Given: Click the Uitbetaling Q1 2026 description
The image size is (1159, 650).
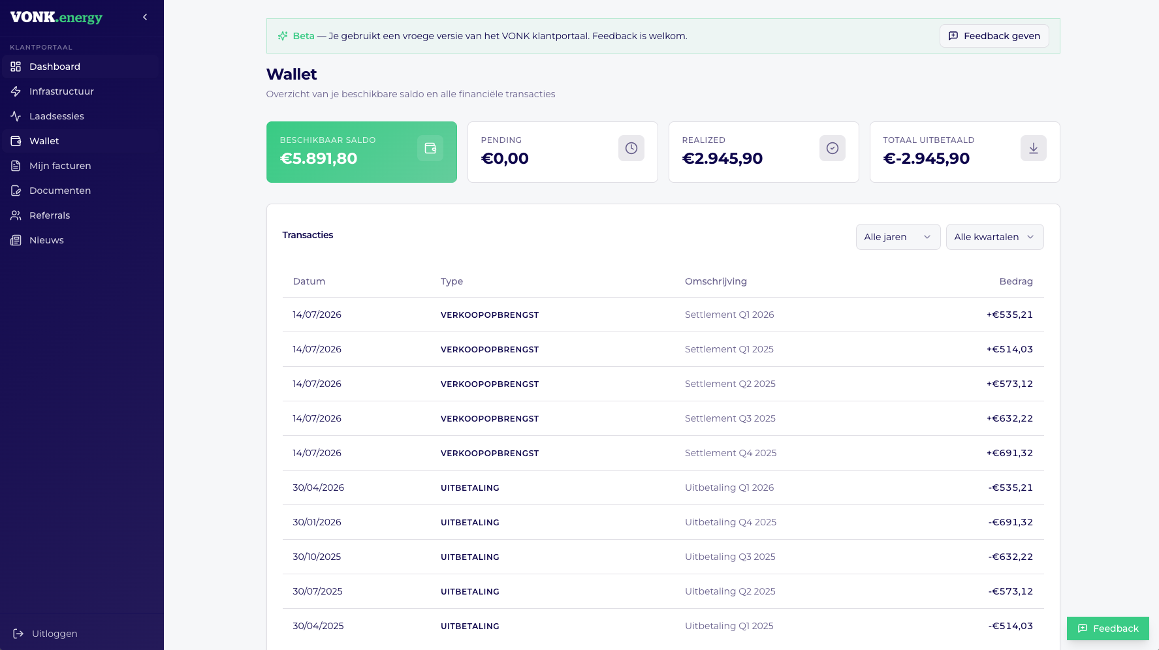Looking at the screenshot, I should [x=729, y=487].
